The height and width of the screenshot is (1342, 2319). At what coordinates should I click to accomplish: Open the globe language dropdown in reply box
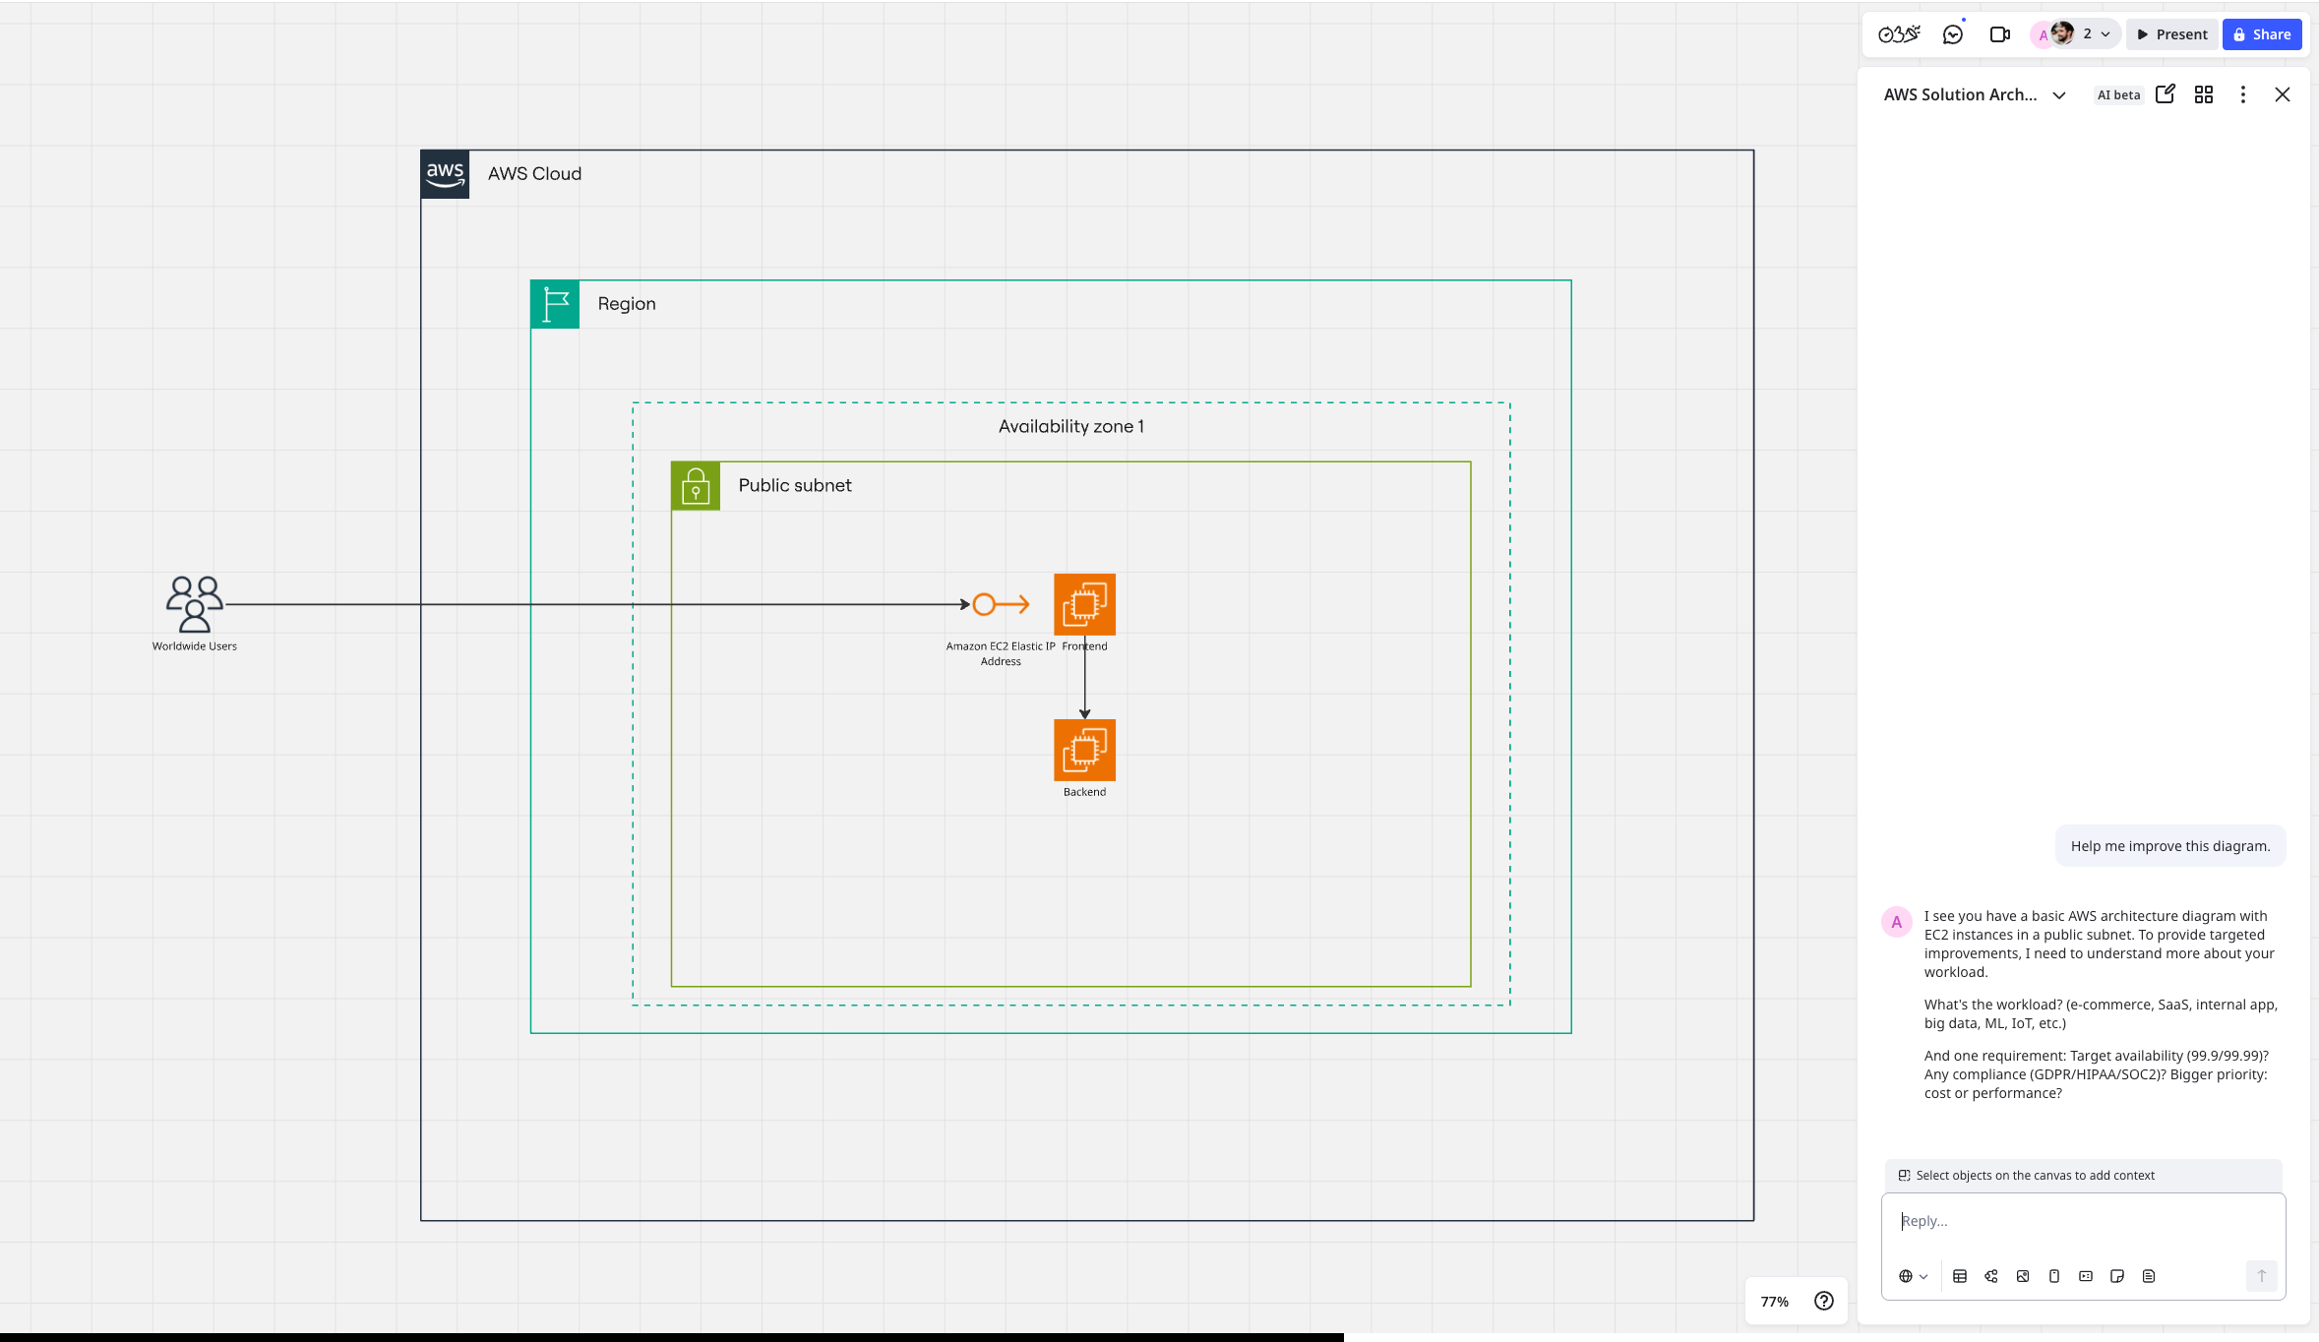[x=1913, y=1276]
